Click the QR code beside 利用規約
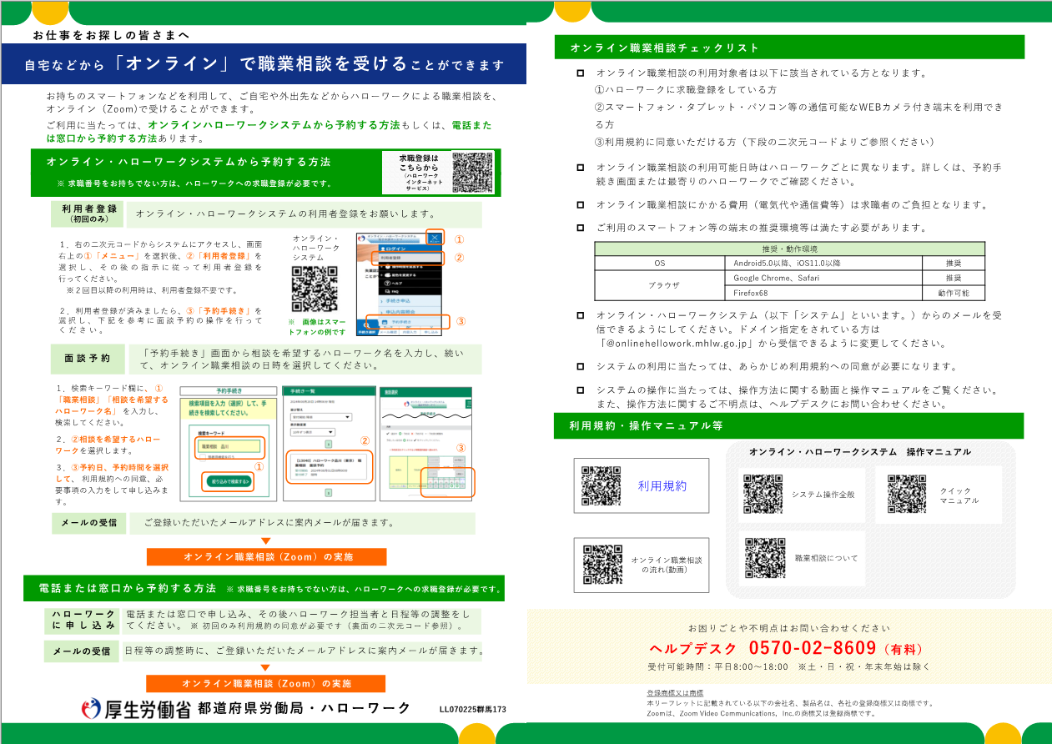 pos(601,486)
